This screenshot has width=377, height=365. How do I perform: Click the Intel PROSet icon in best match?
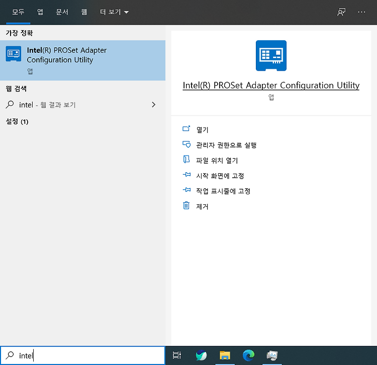point(14,54)
